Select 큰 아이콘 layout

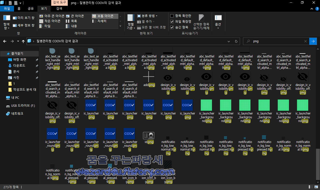tap(75, 16)
